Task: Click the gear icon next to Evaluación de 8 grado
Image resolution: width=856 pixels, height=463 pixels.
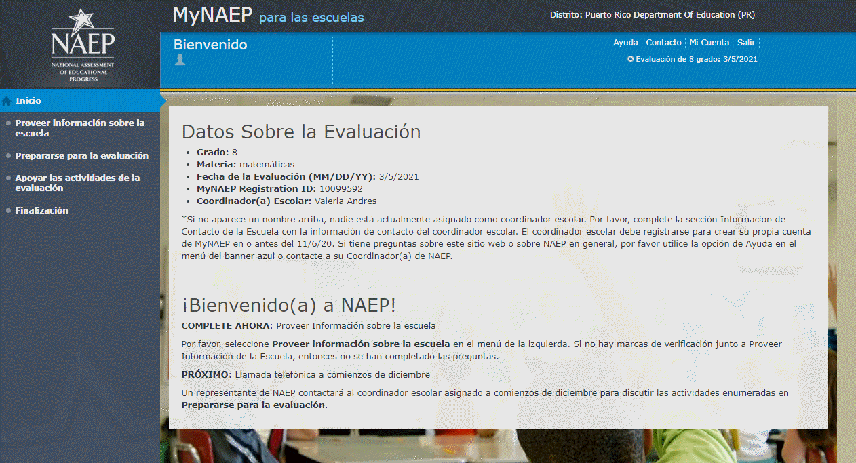Action: point(631,59)
